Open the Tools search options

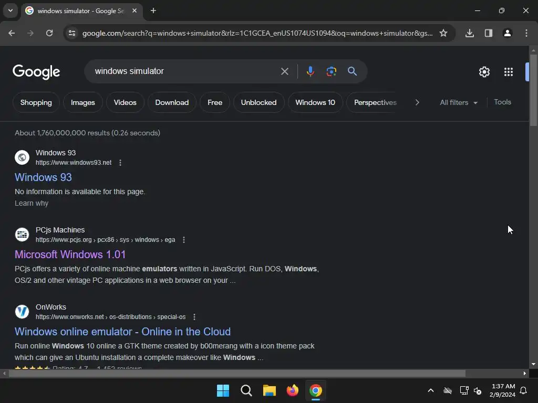pos(502,102)
